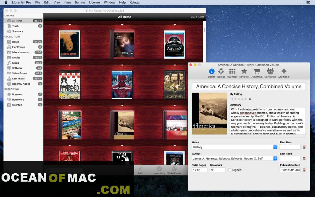Select the Electronics collection

coord(23,47)
